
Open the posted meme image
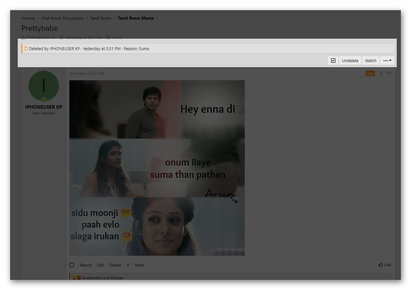(157, 168)
